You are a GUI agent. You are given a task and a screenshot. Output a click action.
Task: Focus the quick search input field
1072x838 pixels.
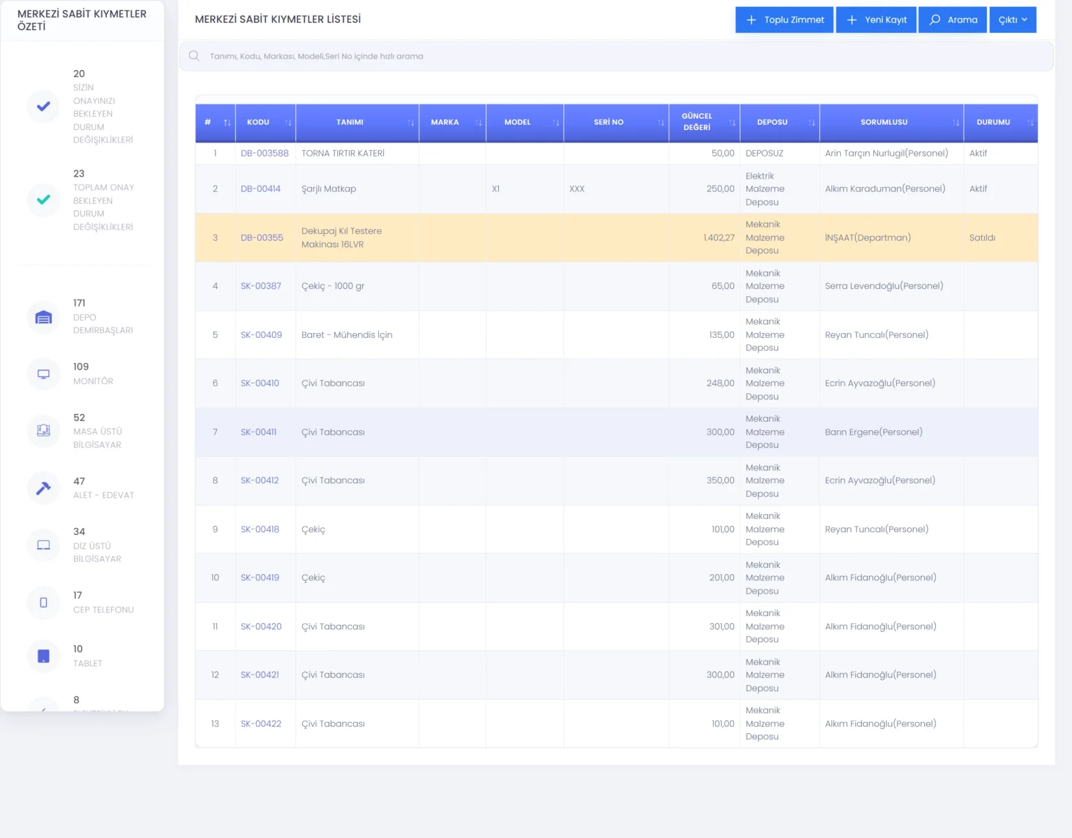(x=616, y=56)
